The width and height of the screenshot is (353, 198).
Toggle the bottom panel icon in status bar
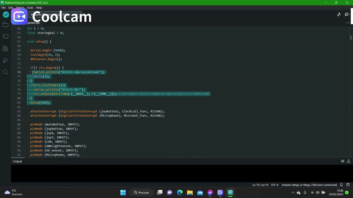[348, 185]
